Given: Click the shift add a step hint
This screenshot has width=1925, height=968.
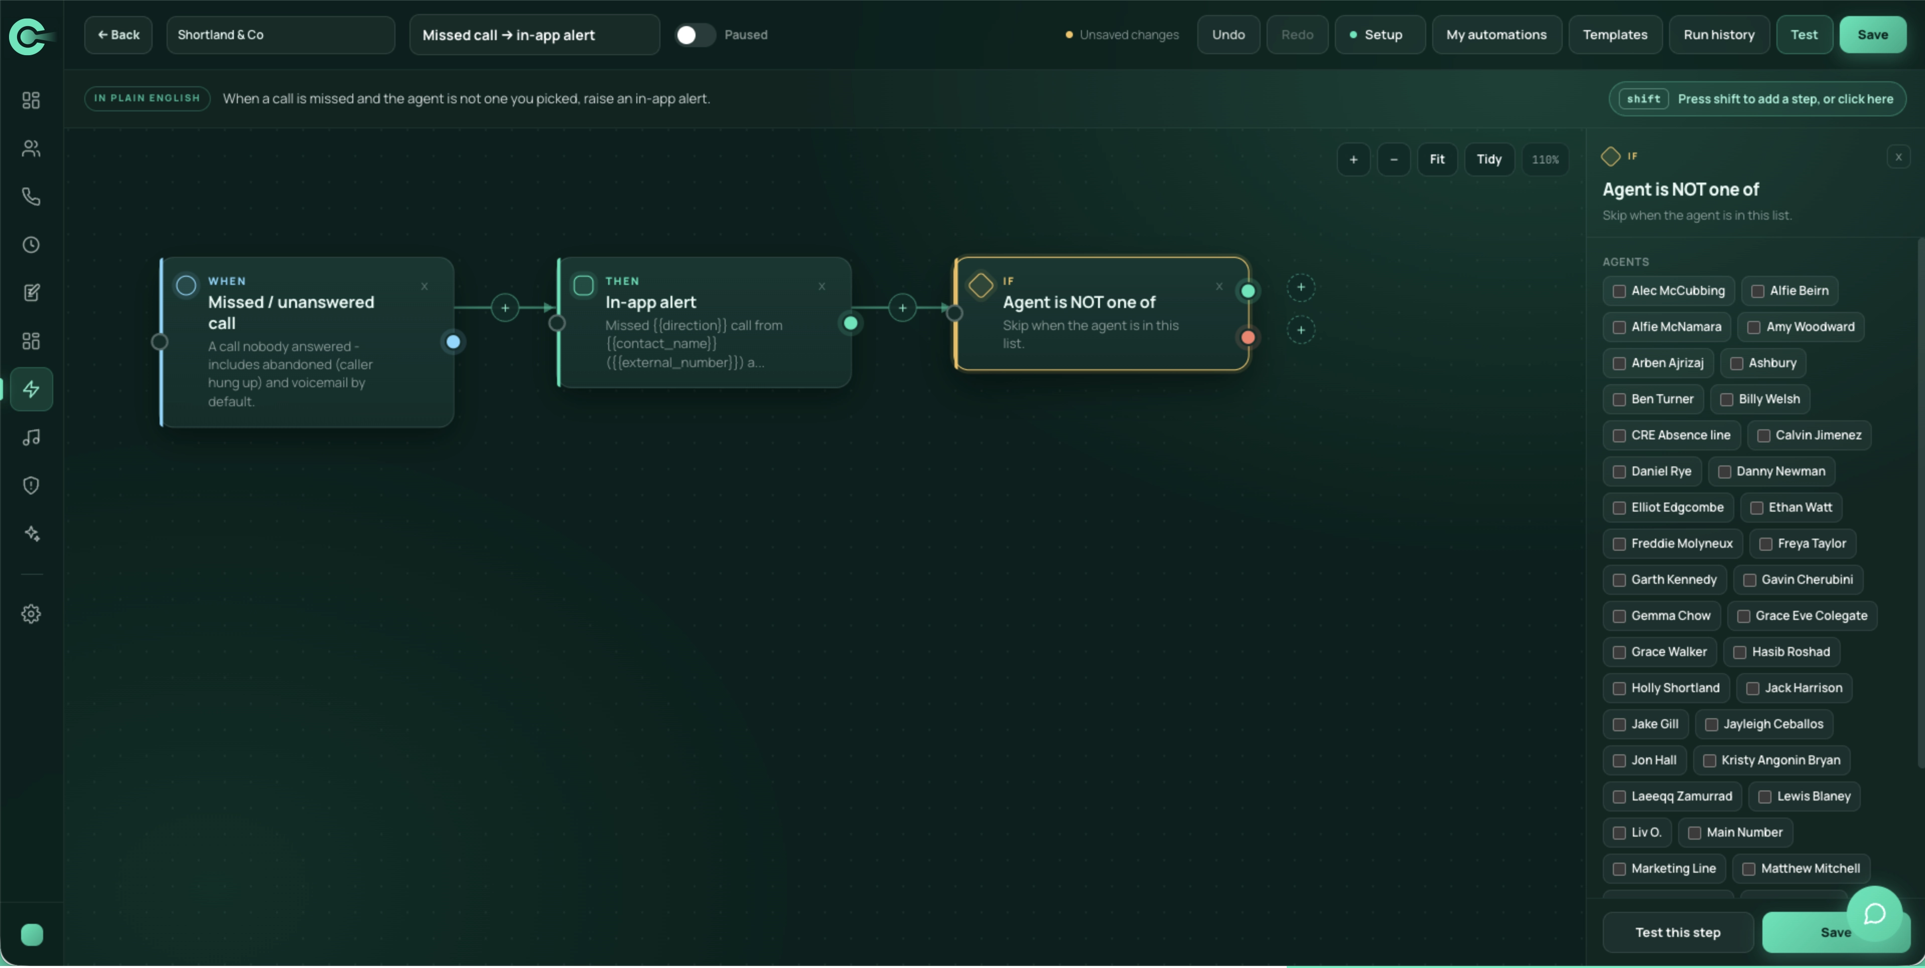Looking at the screenshot, I should (x=1757, y=99).
